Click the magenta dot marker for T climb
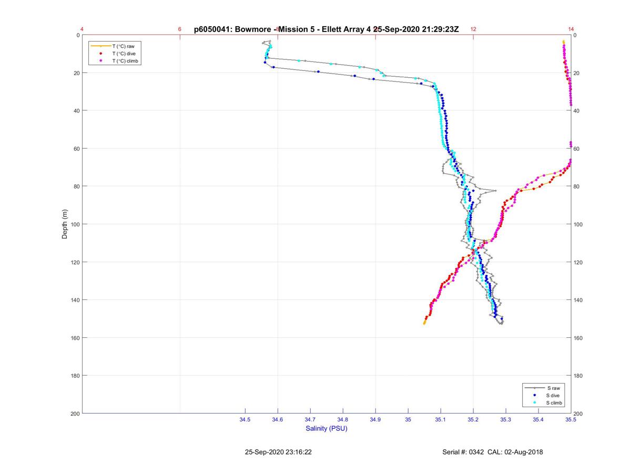 pos(100,61)
